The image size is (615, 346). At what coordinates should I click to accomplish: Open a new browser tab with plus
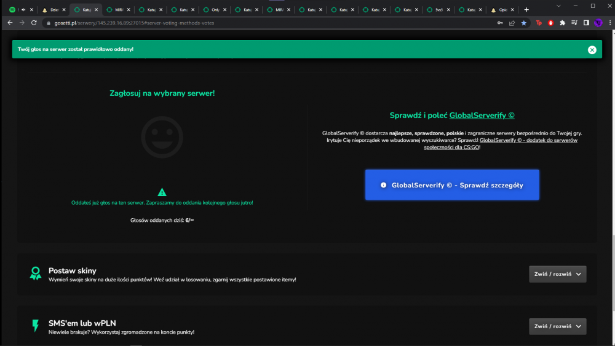pos(526,10)
